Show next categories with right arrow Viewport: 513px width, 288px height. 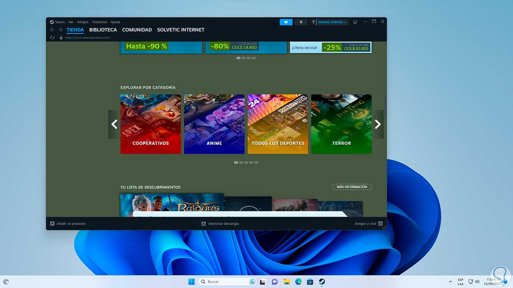point(378,124)
